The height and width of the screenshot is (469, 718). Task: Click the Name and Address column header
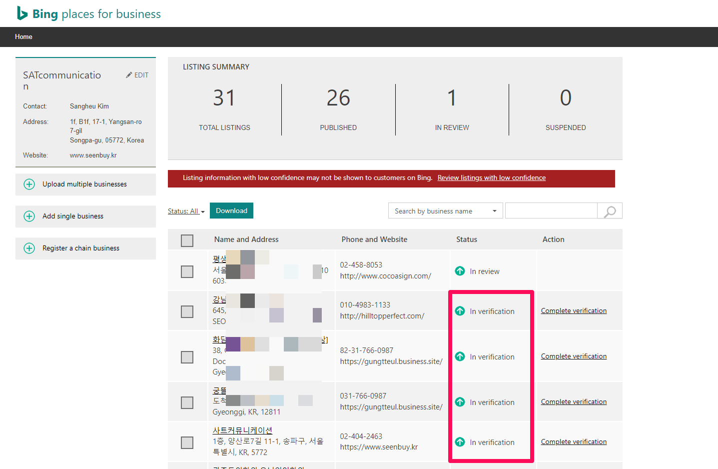pos(246,239)
